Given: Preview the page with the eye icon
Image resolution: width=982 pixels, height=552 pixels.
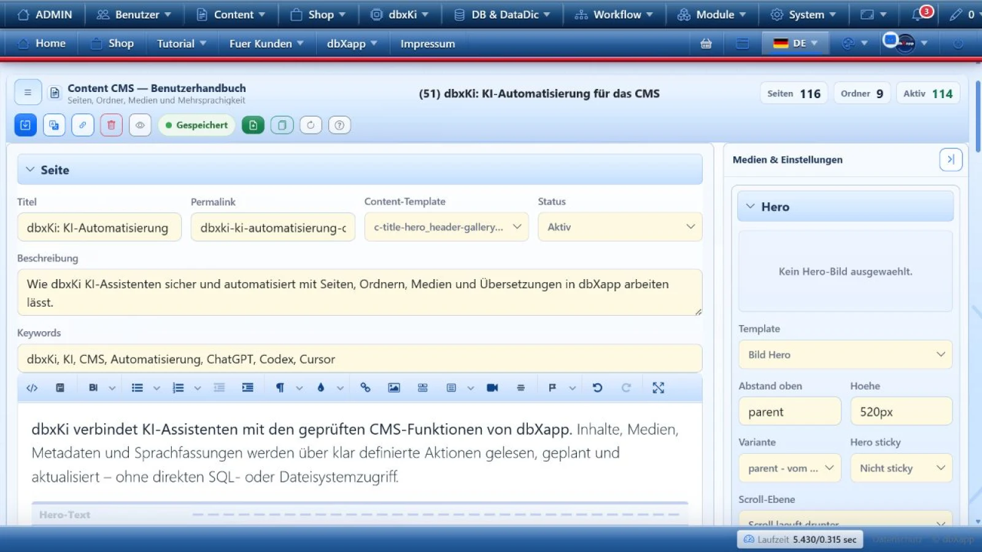Looking at the screenshot, I should click(140, 125).
